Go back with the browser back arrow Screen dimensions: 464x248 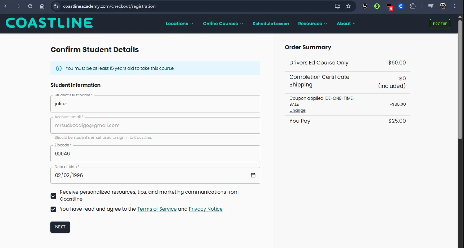pyautogui.click(x=6, y=6)
